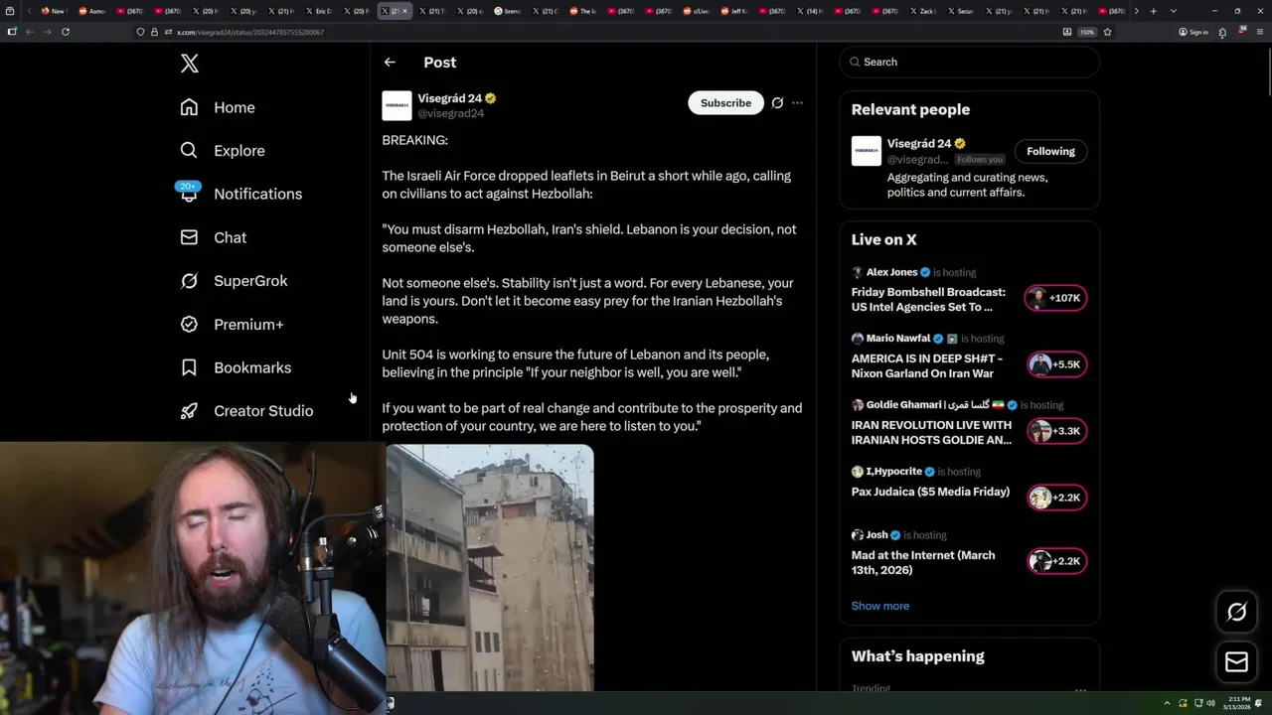Click the Search X input field

(970, 62)
